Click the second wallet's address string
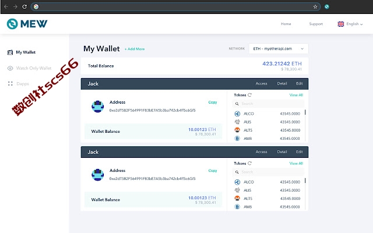Screen dimensions: 373x233 coord(153,179)
